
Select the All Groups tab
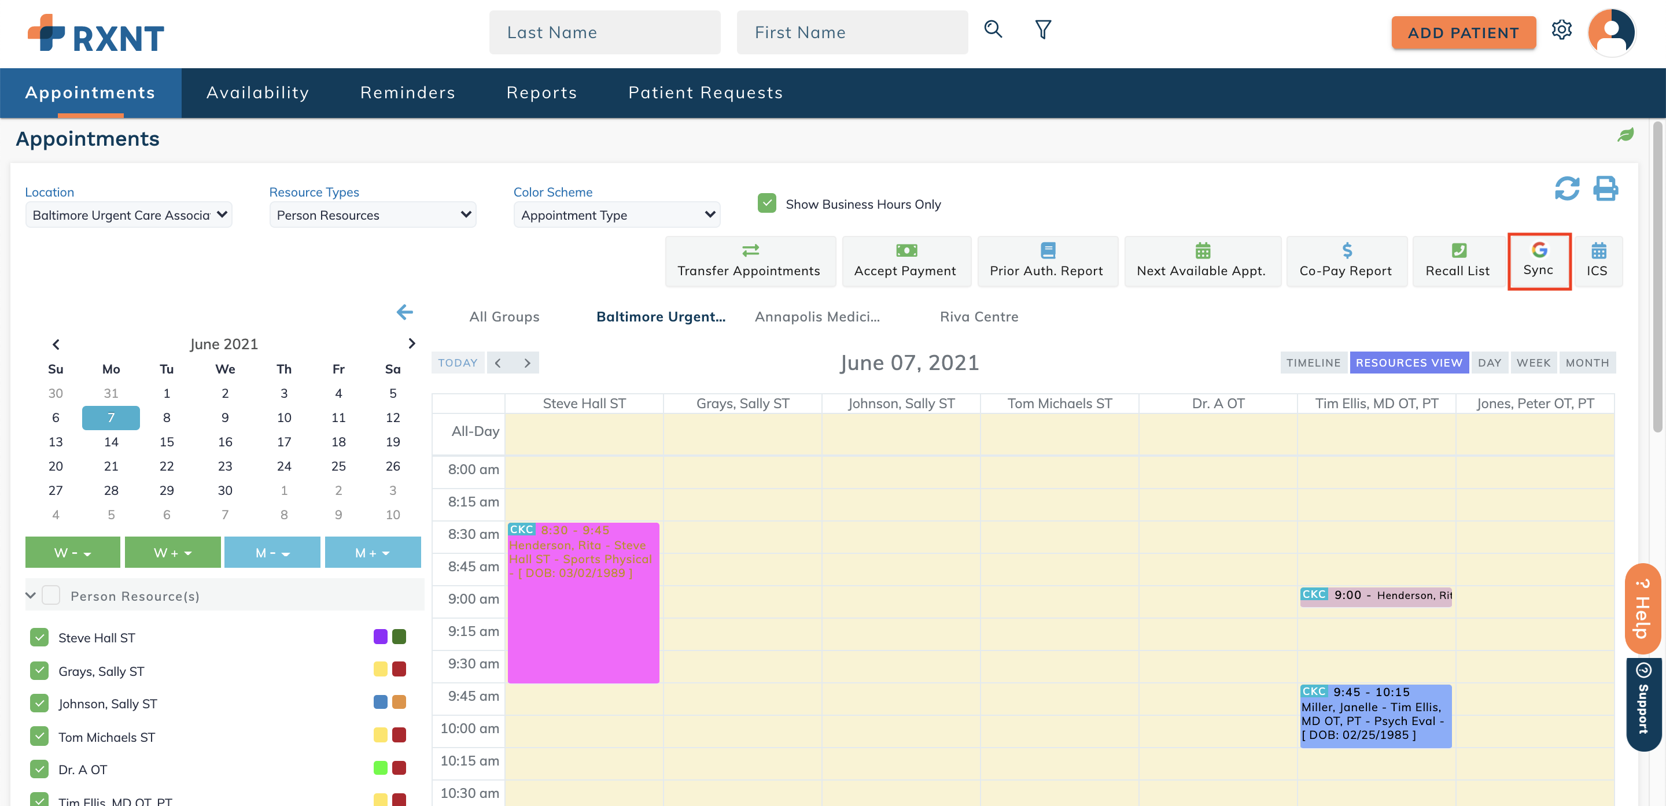(x=504, y=317)
